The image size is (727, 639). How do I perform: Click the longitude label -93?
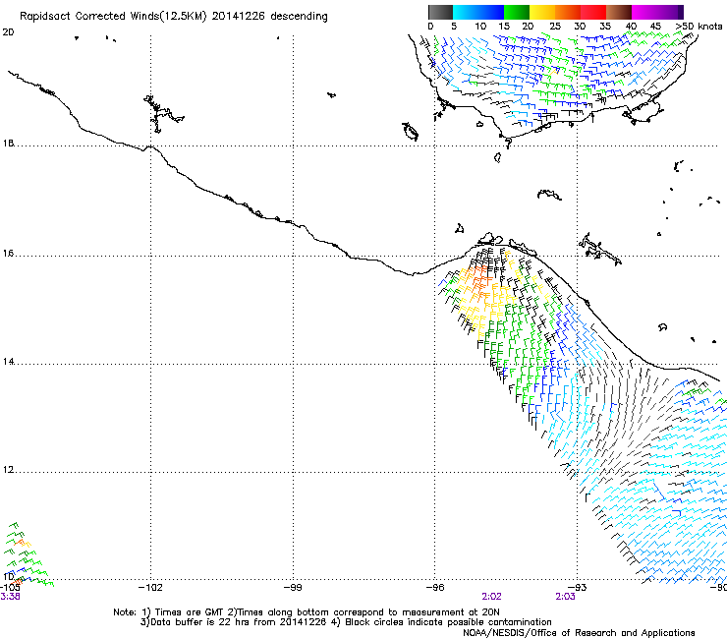point(578,588)
